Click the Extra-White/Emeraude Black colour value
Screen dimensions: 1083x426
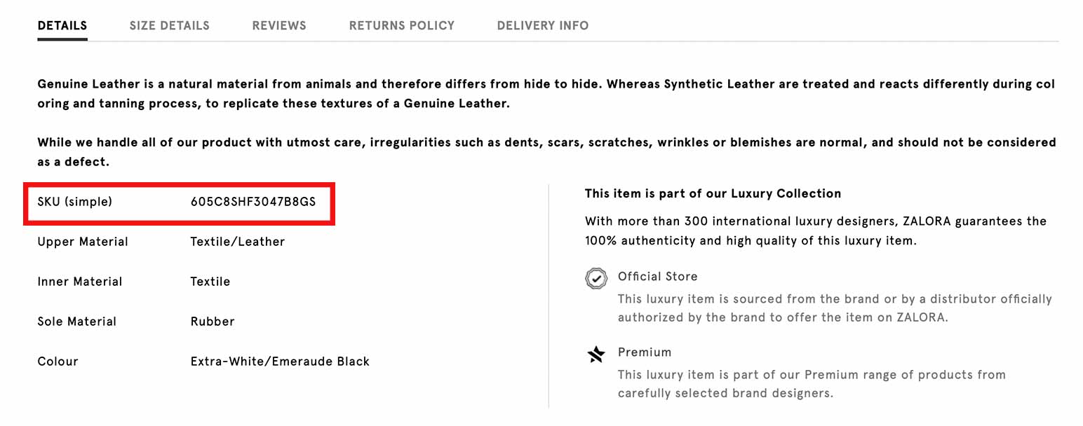coord(280,362)
